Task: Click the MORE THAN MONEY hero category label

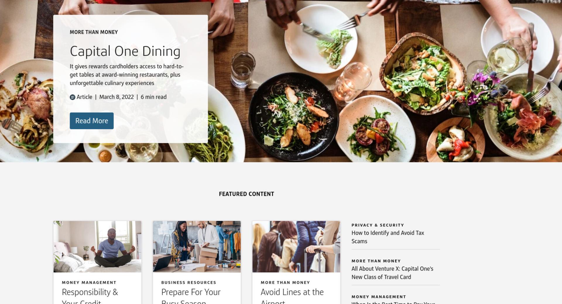Action: click(94, 32)
